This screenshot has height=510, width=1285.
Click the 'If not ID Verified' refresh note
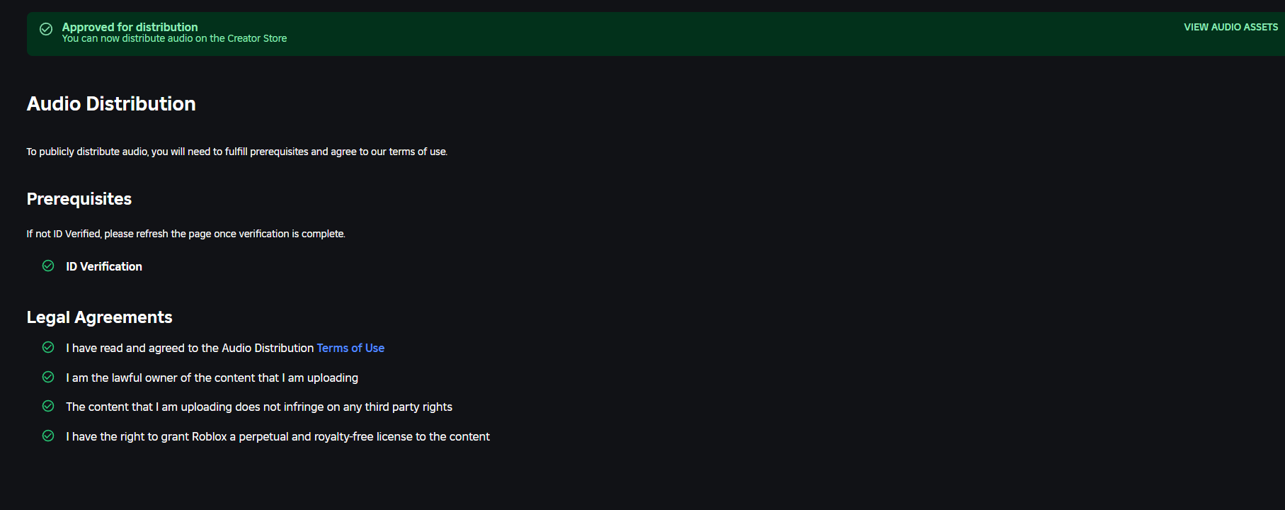coord(185,234)
